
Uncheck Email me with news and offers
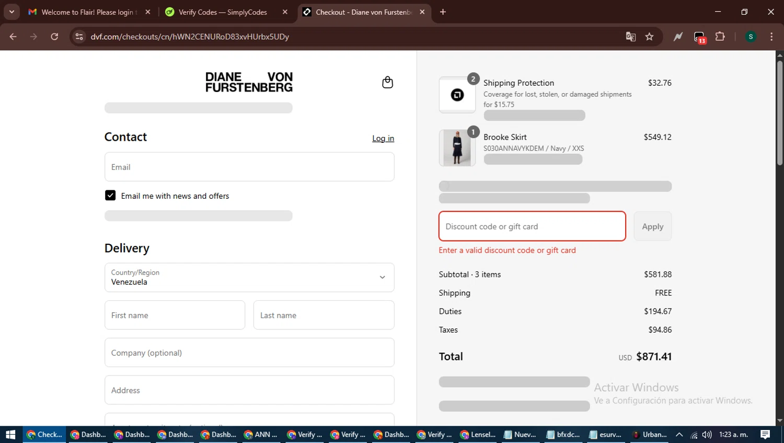click(110, 196)
